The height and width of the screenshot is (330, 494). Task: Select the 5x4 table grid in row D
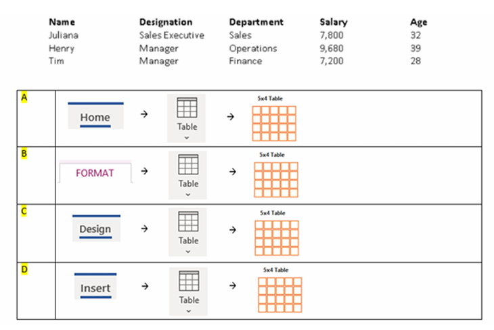pos(279,294)
